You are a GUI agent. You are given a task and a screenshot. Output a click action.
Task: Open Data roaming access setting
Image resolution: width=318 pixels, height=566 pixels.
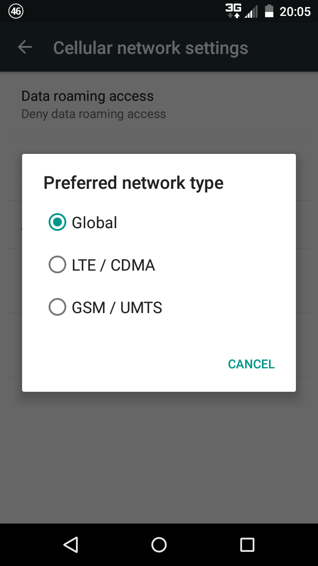(87, 96)
